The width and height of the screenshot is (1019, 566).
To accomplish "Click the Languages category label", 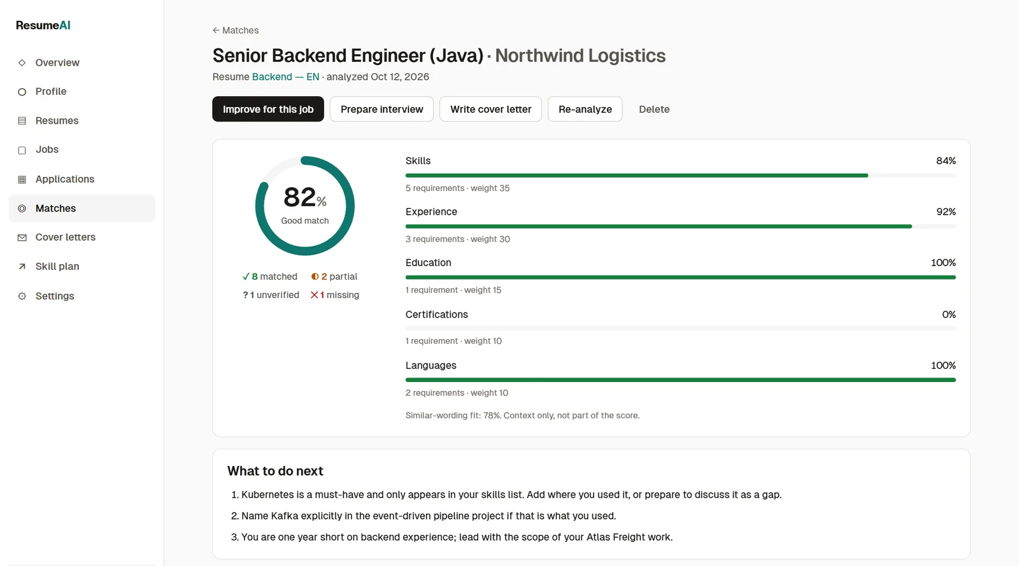I will tap(431, 365).
